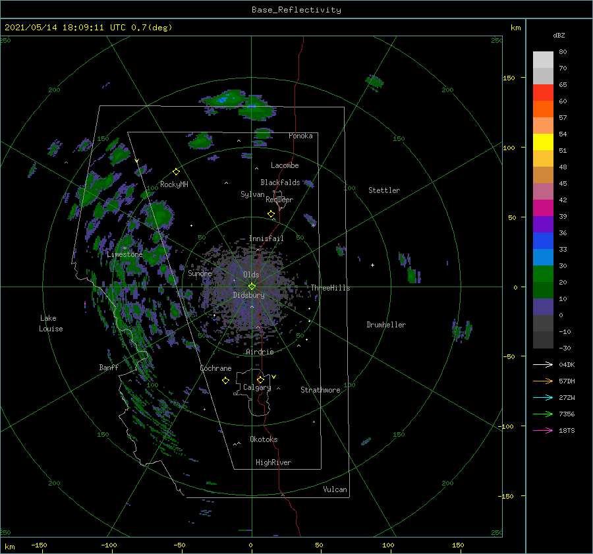This screenshot has width=593, height=554.
Task: Click the Stettler city label
Action: [384, 190]
